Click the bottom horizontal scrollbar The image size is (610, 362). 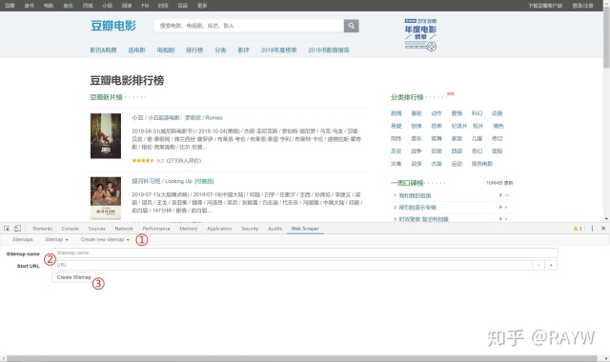(302, 358)
